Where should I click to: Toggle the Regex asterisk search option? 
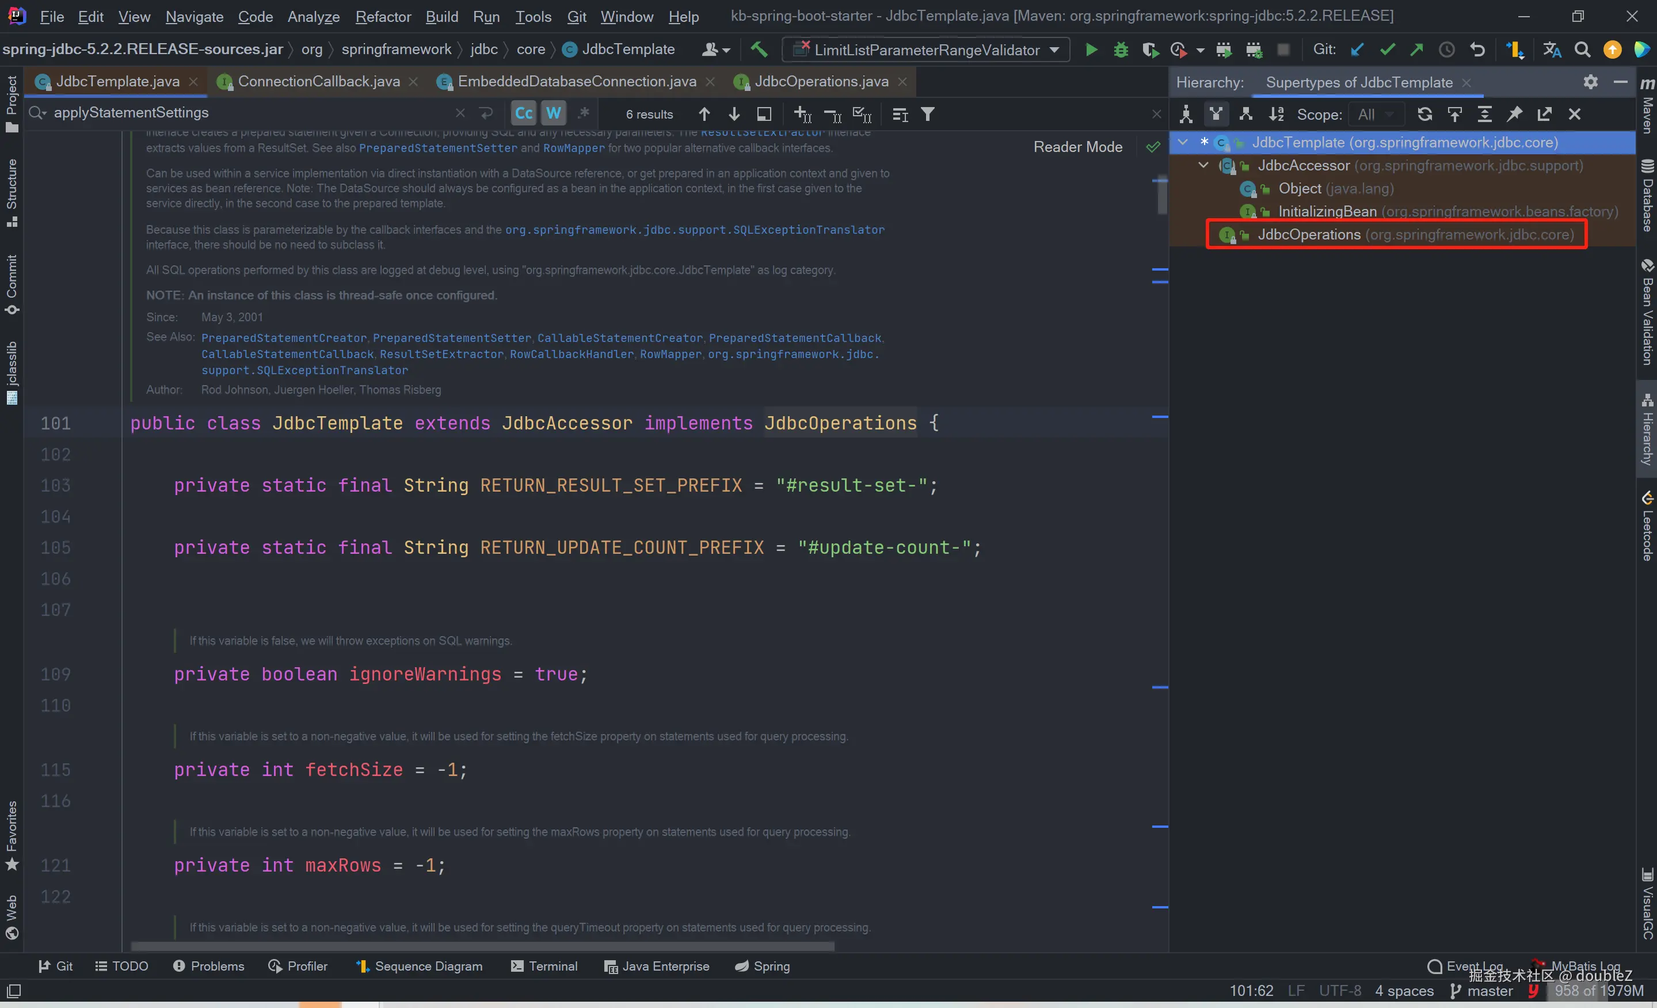[583, 113]
